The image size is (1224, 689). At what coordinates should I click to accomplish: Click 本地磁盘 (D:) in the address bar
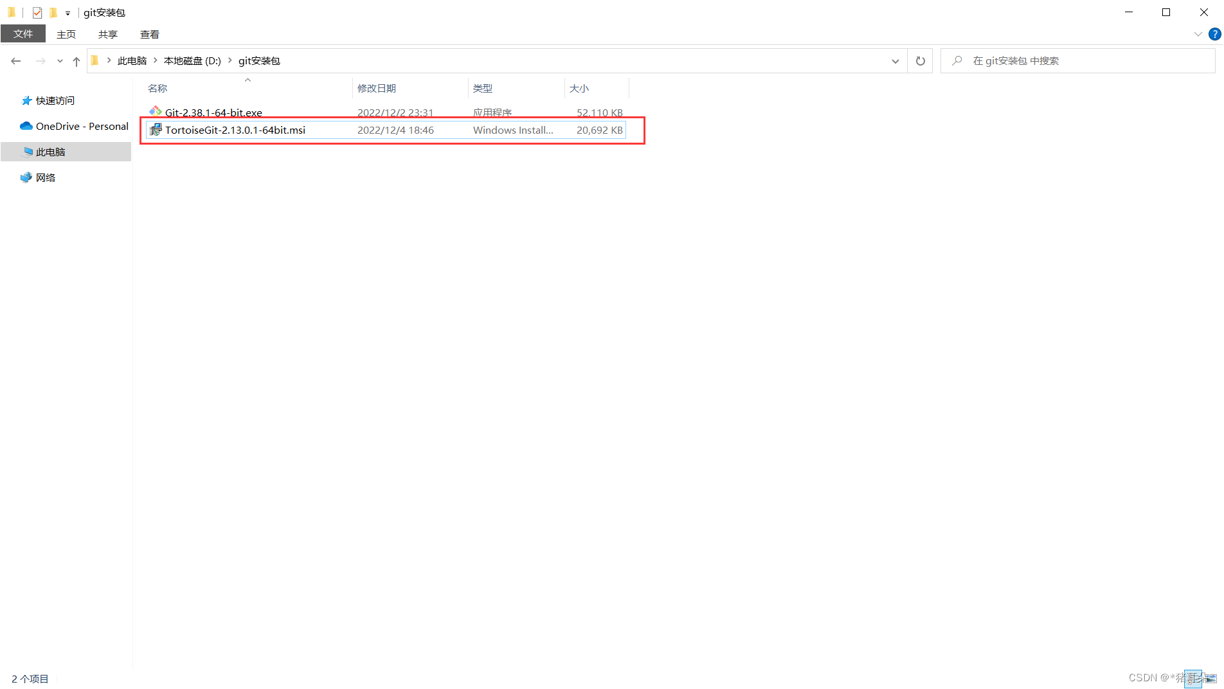click(192, 61)
